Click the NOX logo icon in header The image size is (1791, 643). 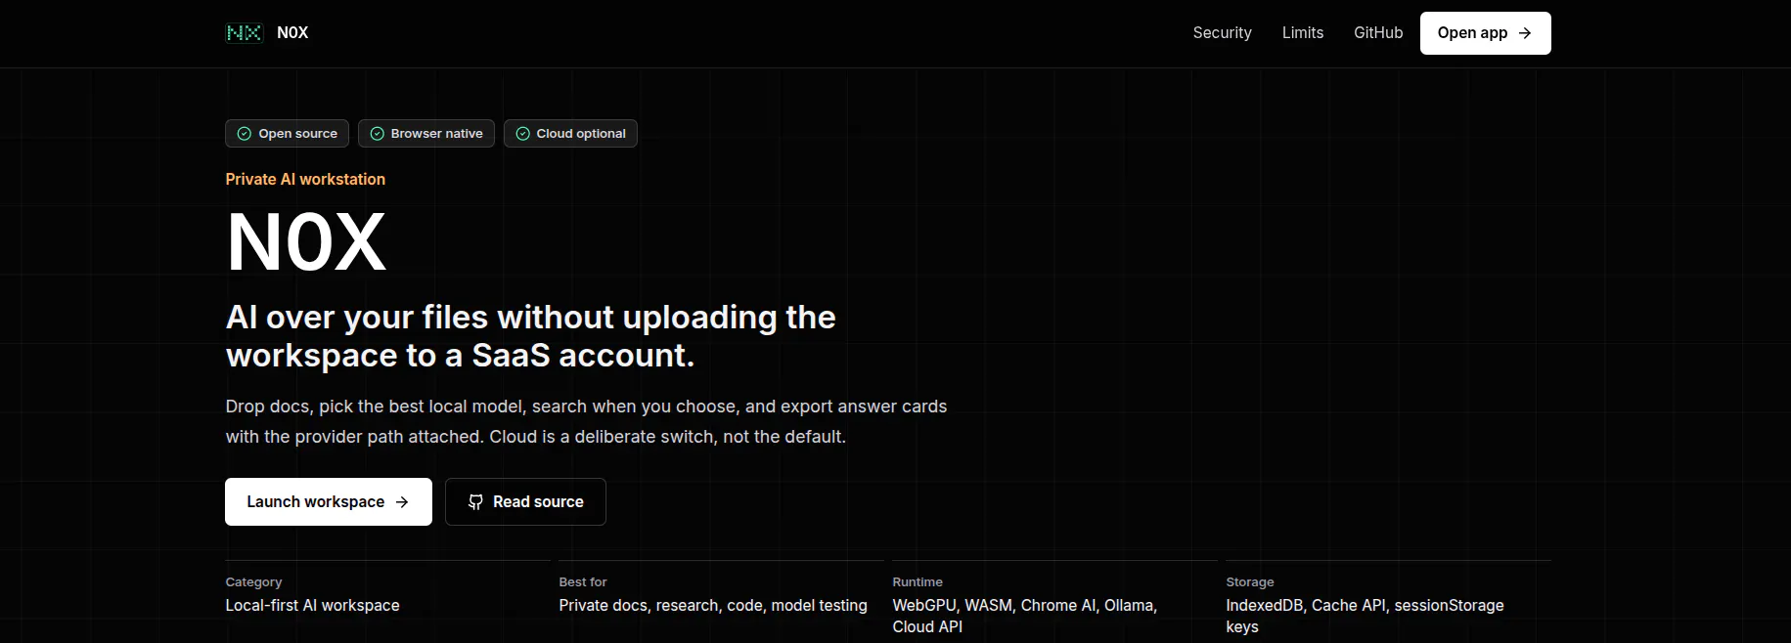tap(244, 33)
